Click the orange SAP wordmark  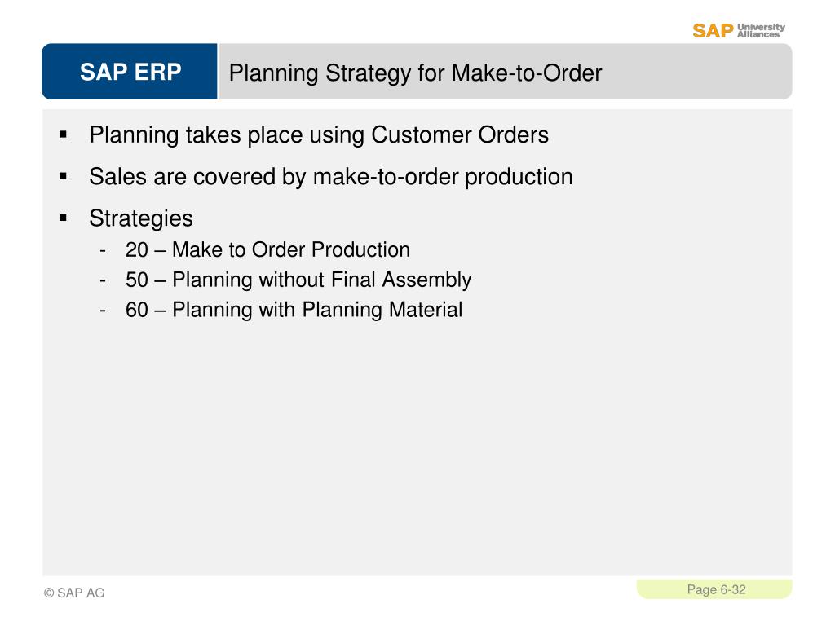tap(713, 31)
